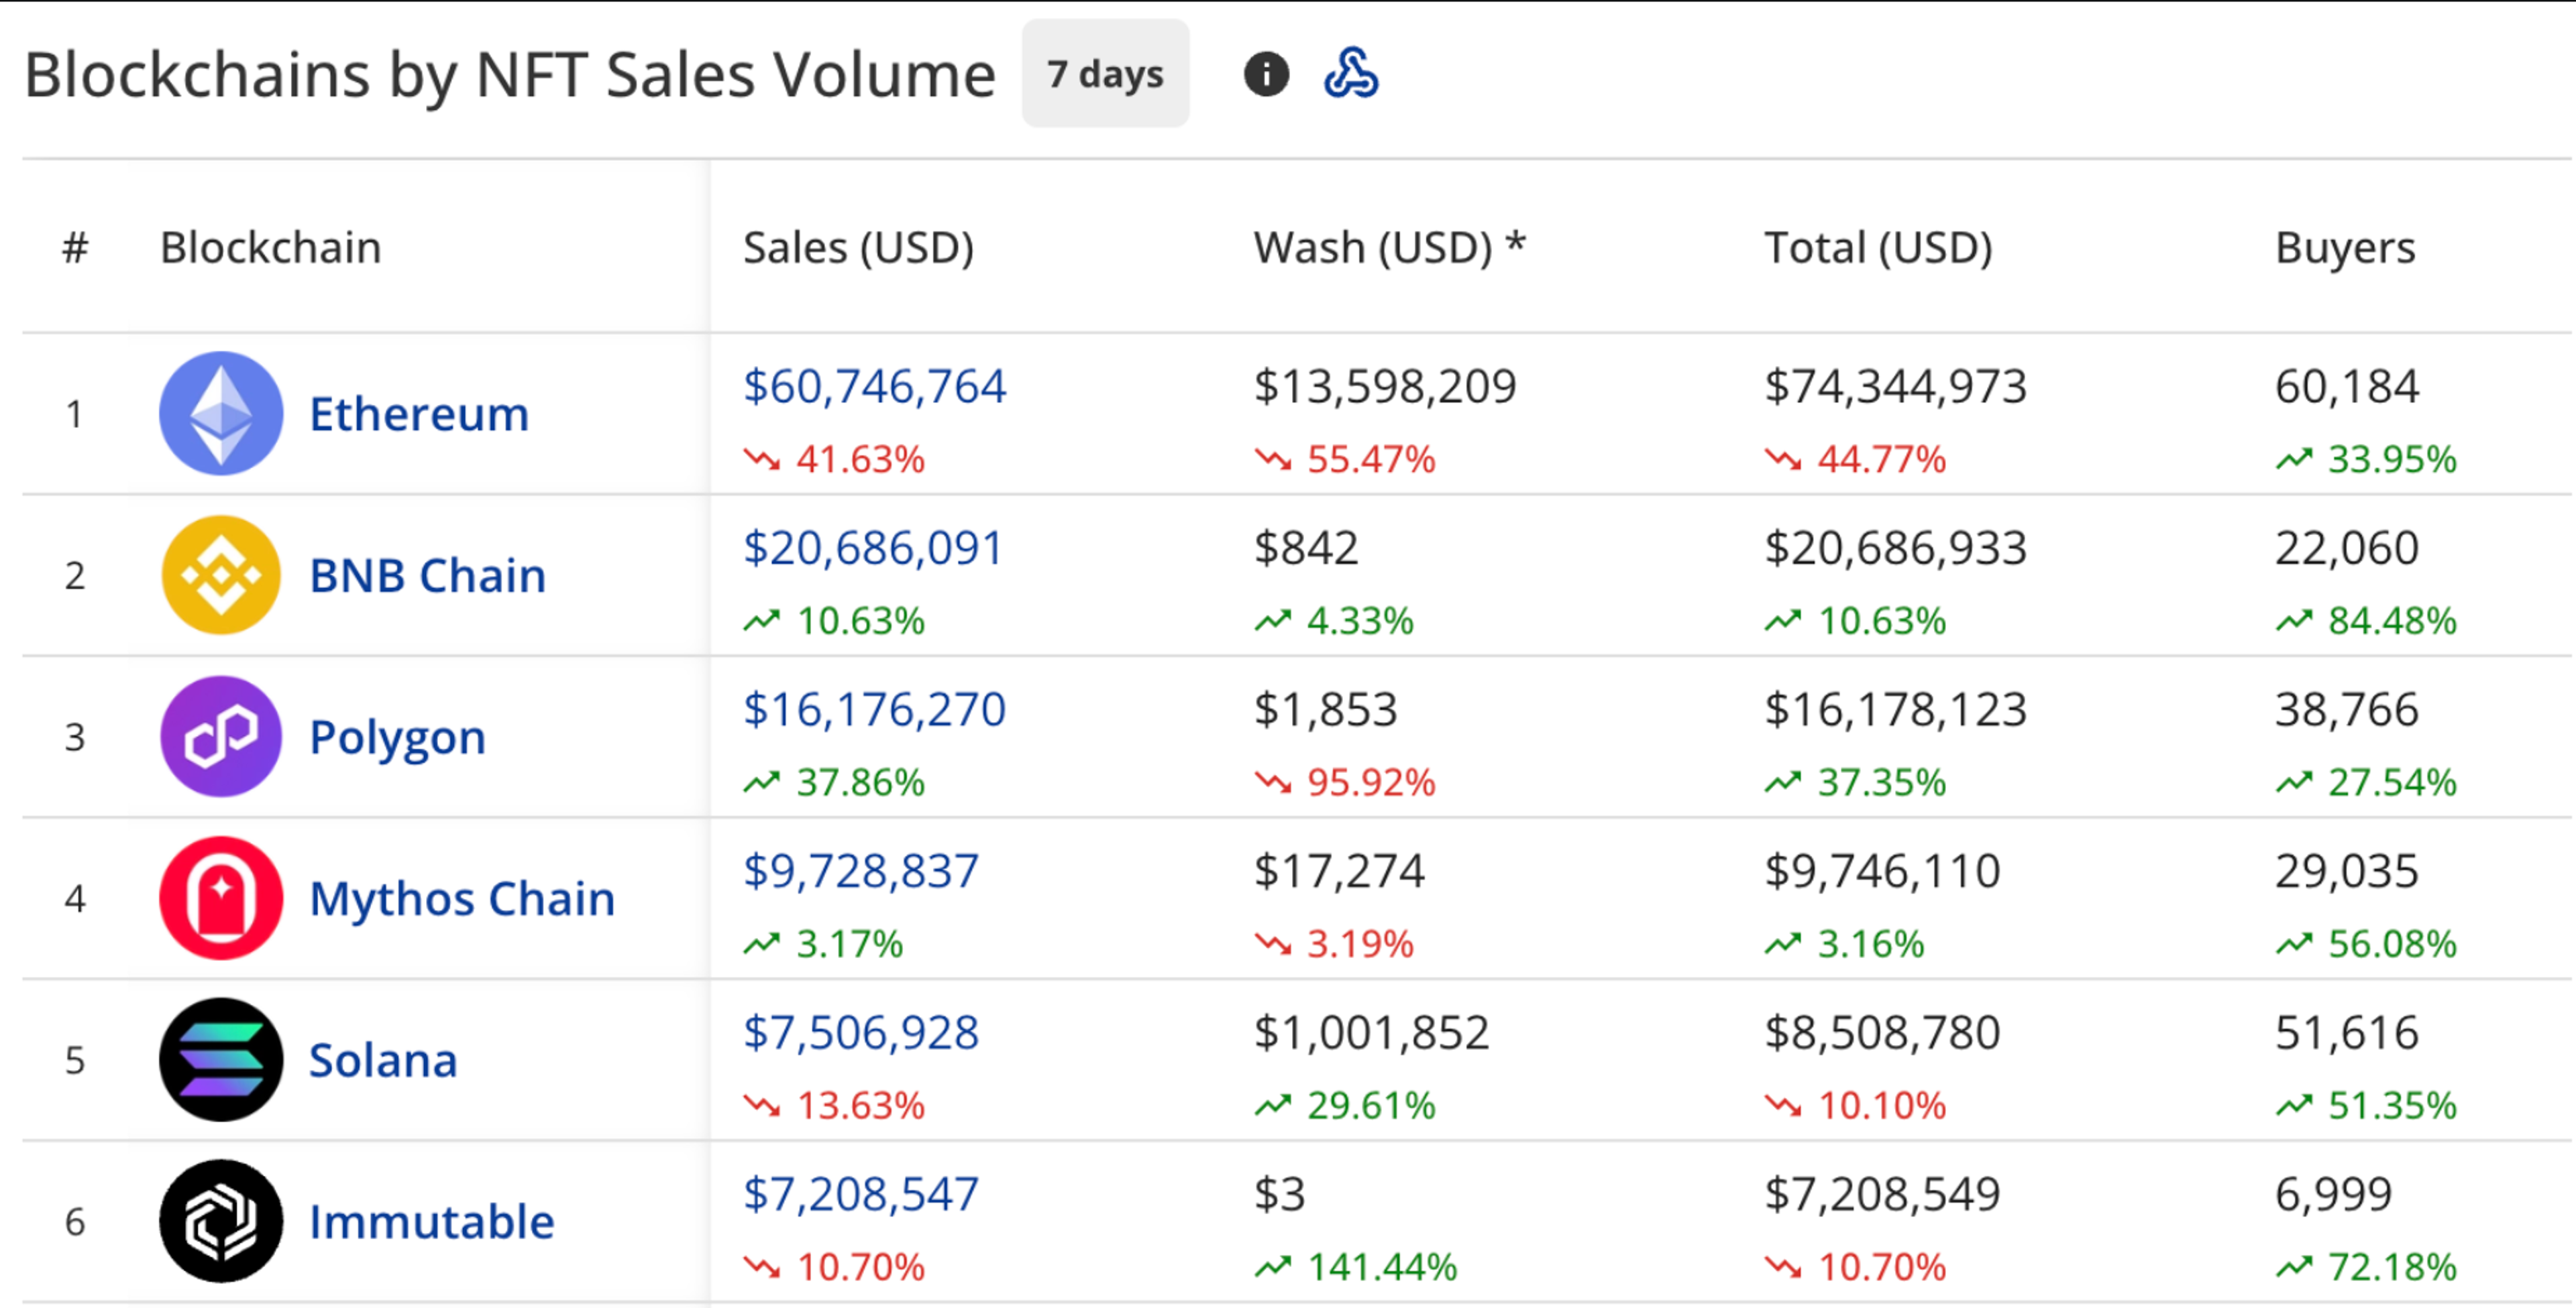2576x1308 pixels.
Task: Select Polygon buyers count 38,766
Action: tap(2347, 709)
